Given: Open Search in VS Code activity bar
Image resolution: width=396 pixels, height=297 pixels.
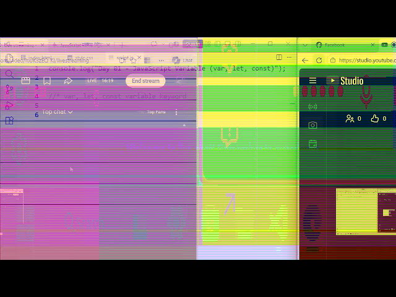Looking at the screenshot, I should tap(9, 74).
